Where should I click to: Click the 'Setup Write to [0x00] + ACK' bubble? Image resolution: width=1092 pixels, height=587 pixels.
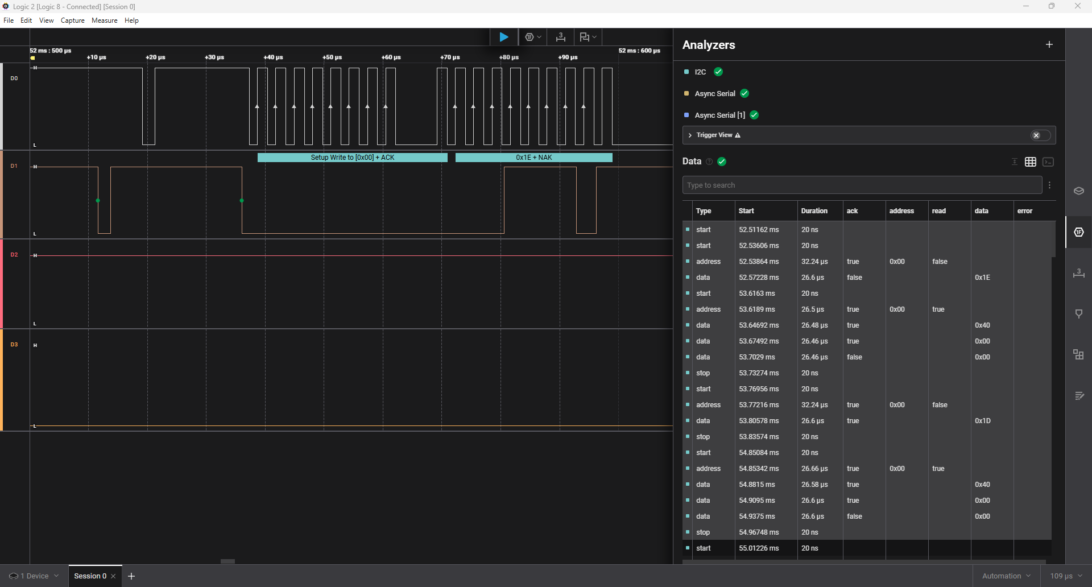[x=353, y=158]
